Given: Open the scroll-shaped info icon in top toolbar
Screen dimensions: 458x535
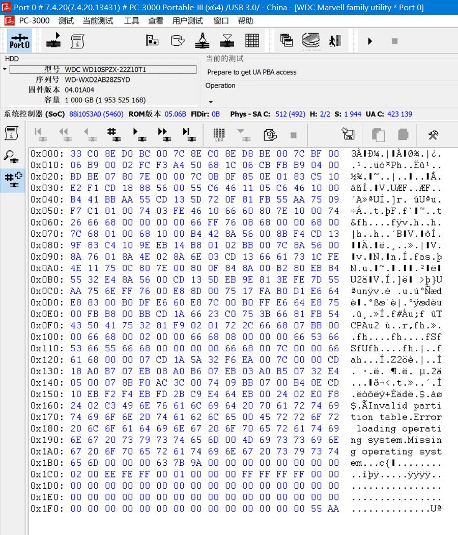Looking at the screenshot, I should tap(77, 41).
